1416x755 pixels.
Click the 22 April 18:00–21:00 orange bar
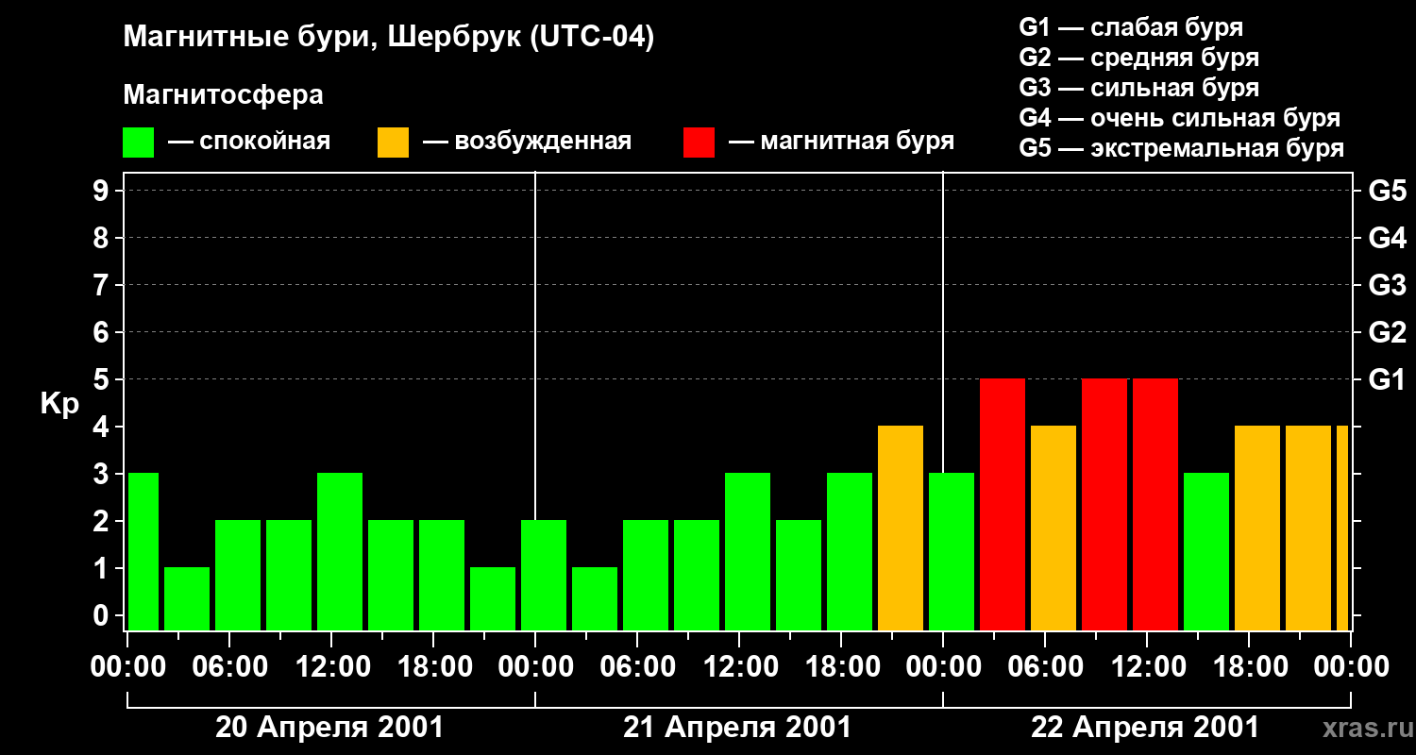pos(1257,528)
